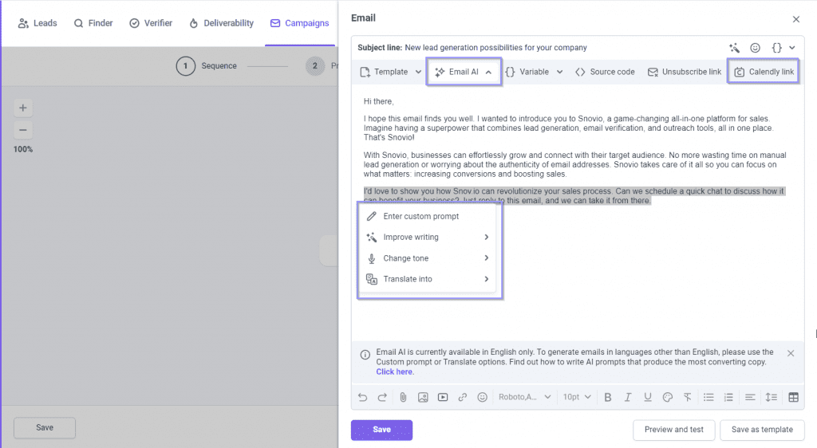Viewport: 817px width, 448px height.
Task: Click Preview and test
Action: pos(673,430)
